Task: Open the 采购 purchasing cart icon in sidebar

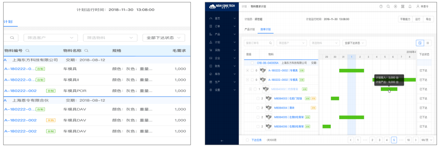Action: (210, 50)
